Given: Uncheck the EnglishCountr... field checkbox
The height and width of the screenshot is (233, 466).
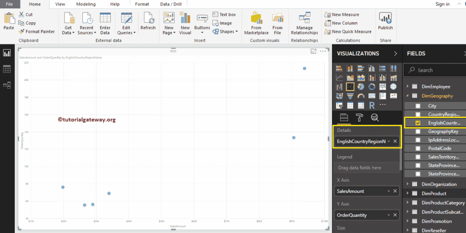Looking at the screenshot, I should pyautogui.click(x=418, y=123).
